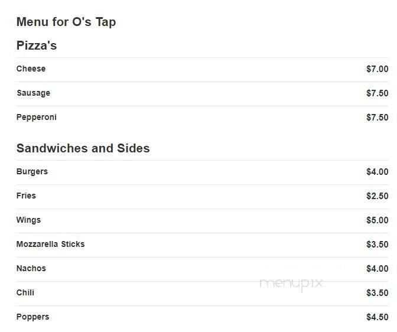
Task: Click the Sandwiches and Sides heading
Action: tap(83, 148)
